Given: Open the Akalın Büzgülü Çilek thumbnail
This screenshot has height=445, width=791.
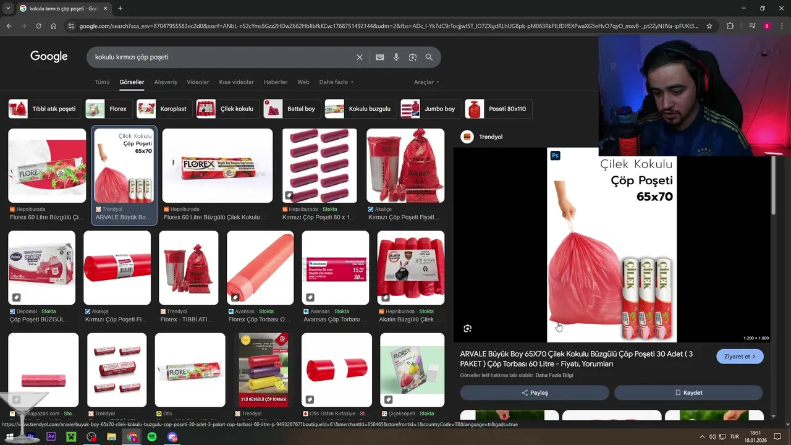Looking at the screenshot, I should point(411,268).
